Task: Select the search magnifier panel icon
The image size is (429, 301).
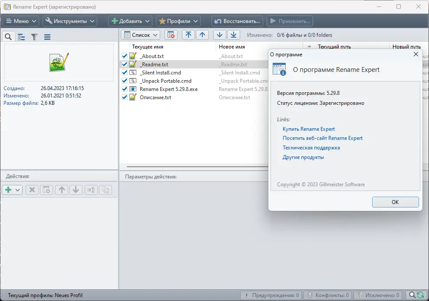Action: [9, 36]
